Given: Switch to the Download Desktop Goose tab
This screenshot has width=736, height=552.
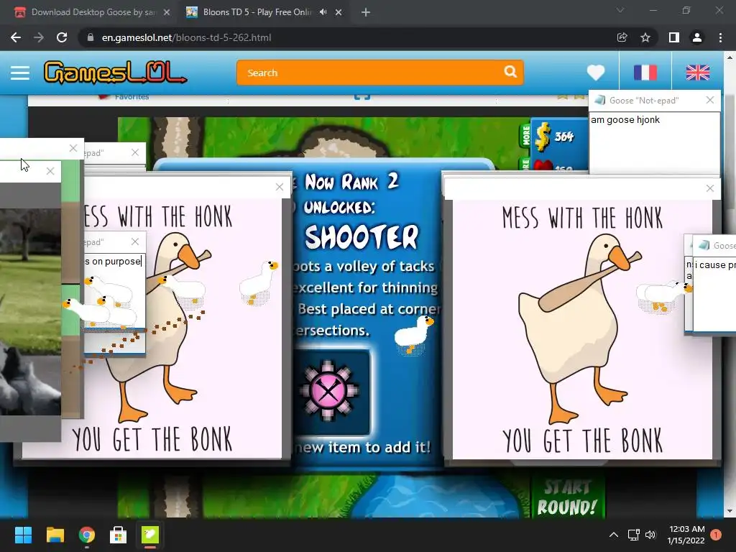Looking at the screenshot, I should (93, 12).
